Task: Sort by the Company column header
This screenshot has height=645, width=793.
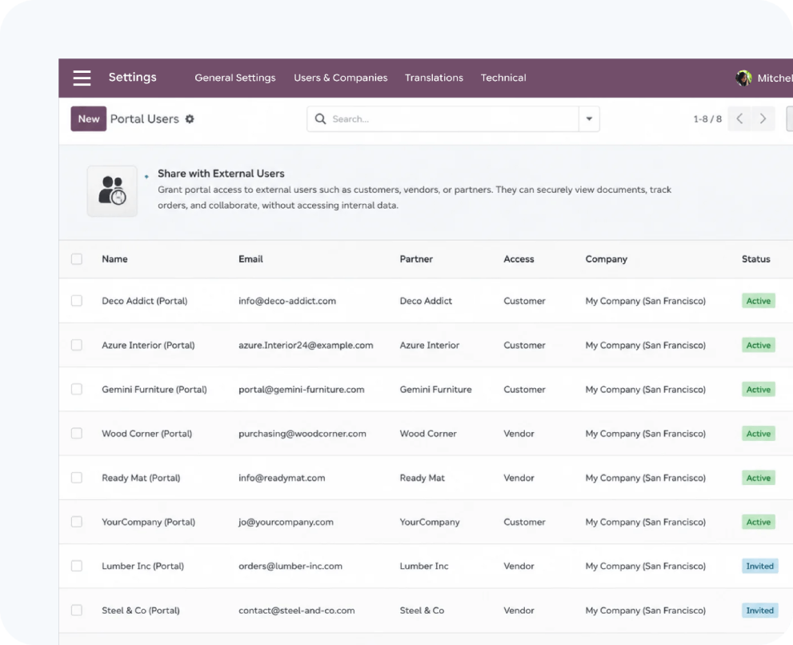Action: tap(607, 259)
